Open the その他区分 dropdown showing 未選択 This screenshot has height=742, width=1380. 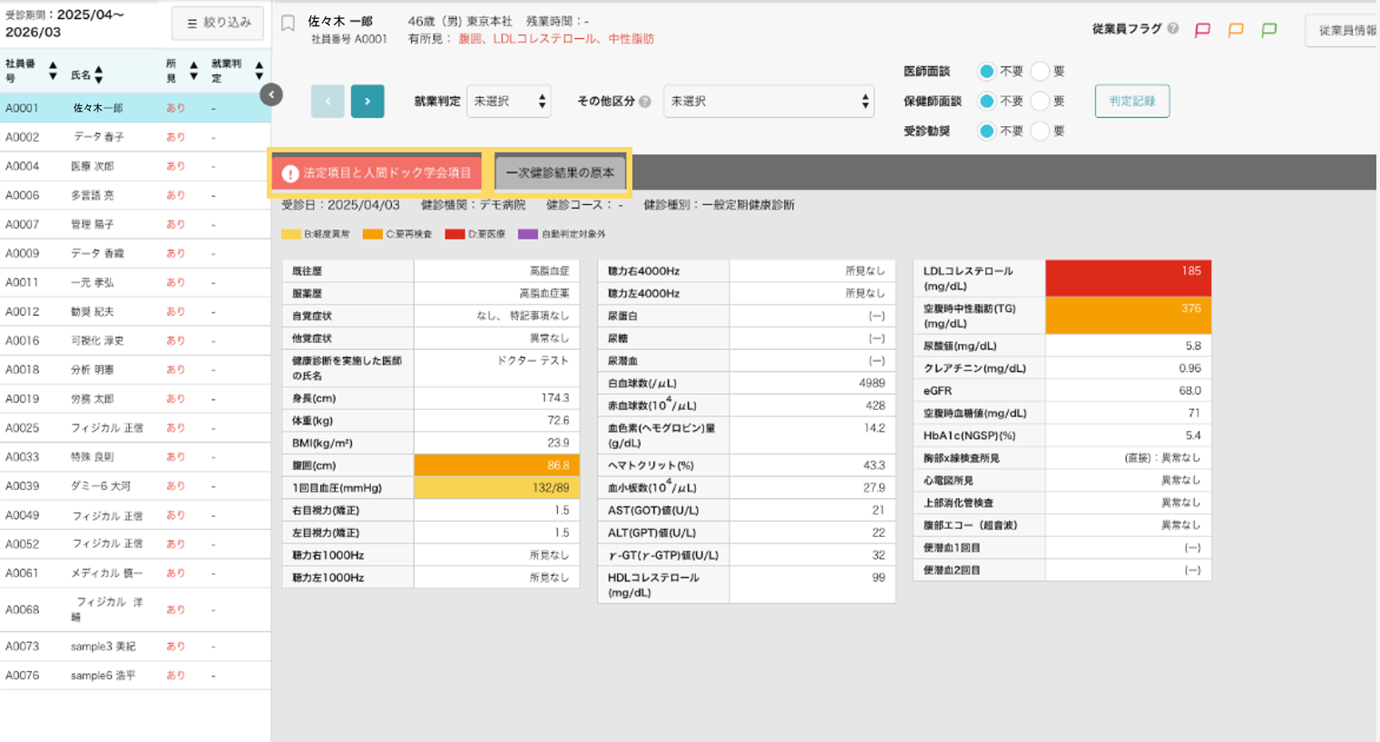pyautogui.click(x=768, y=102)
